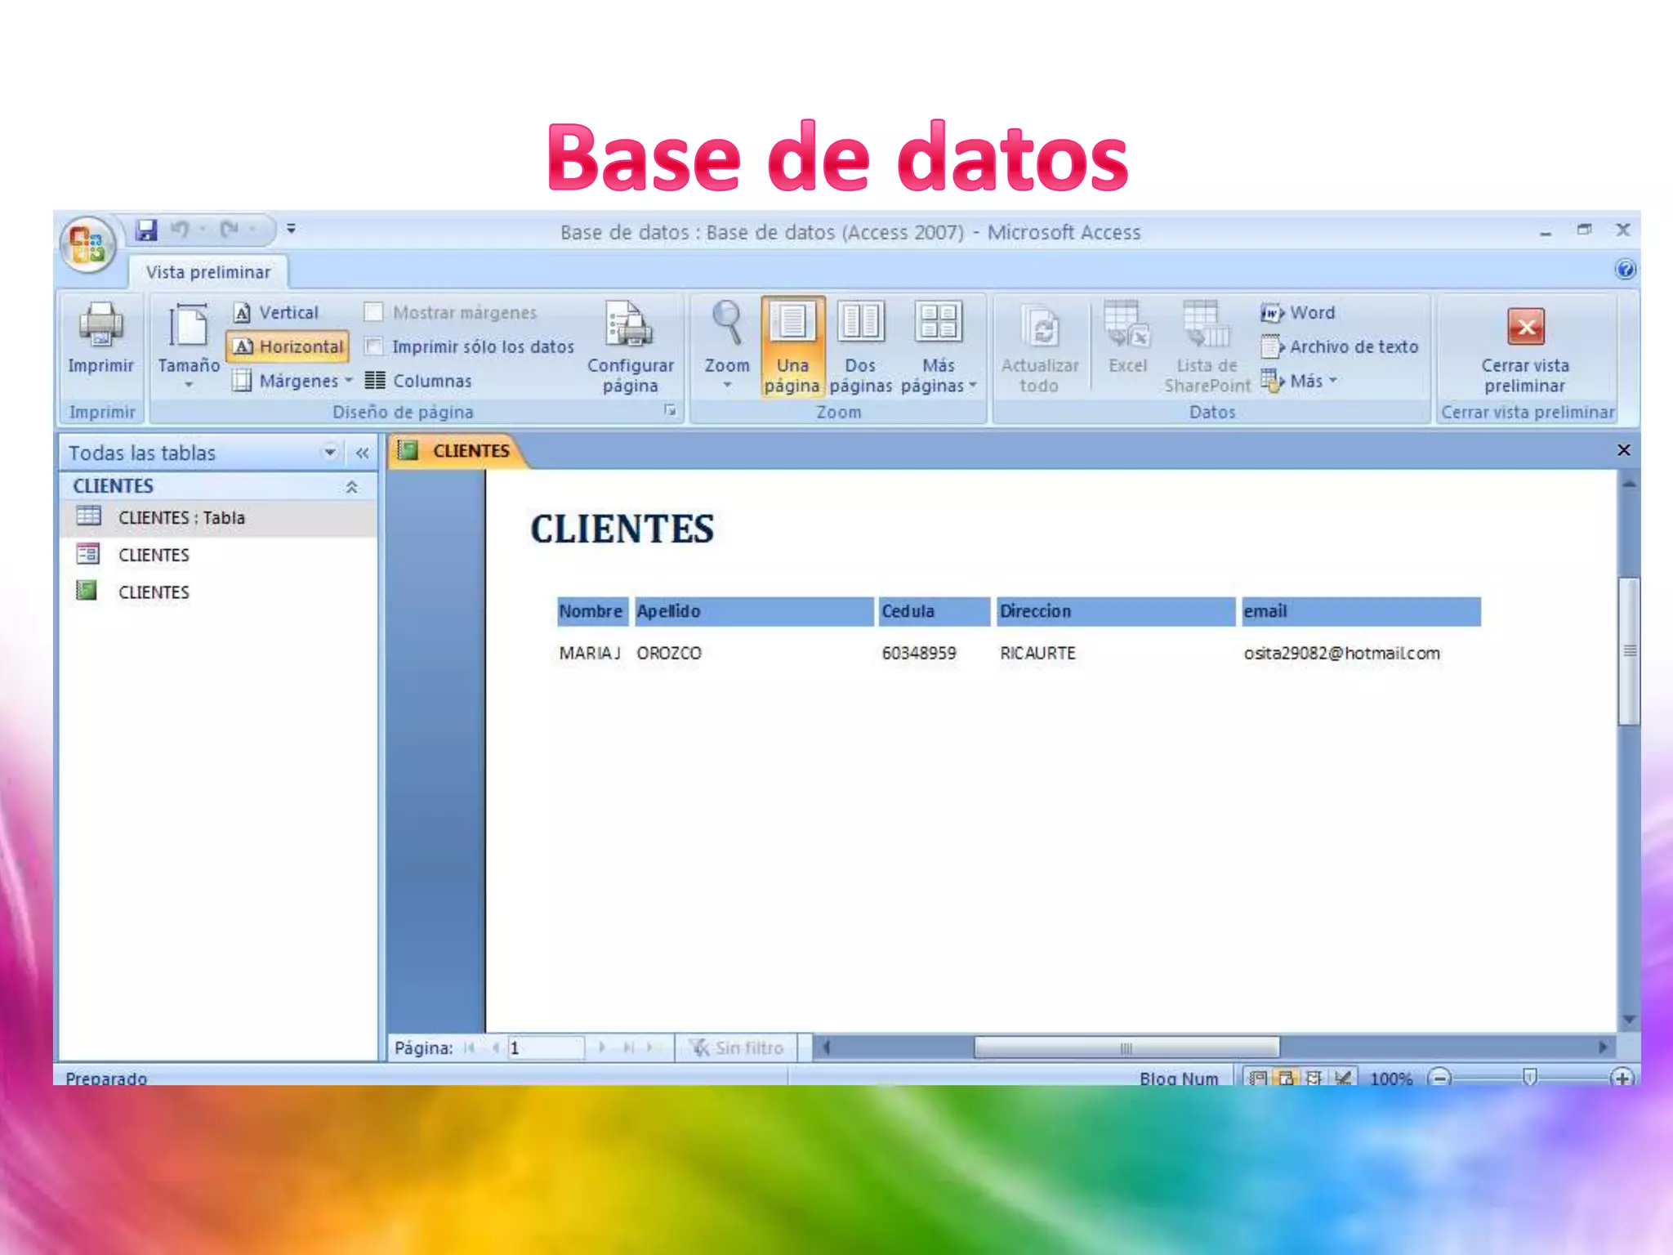Image resolution: width=1673 pixels, height=1255 pixels.
Task: Click the Imprimir printer icon
Action: click(x=100, y=325)
